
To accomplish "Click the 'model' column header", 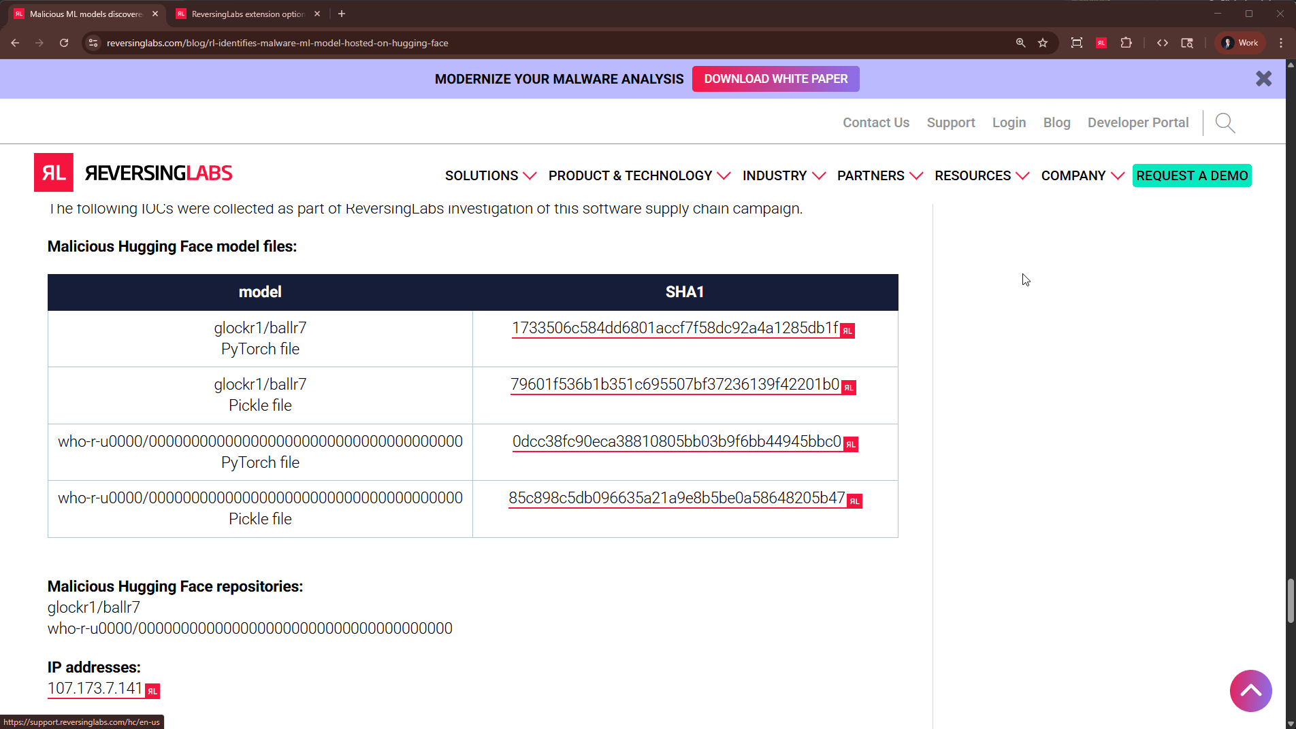I will pyautogui.click(x=260, y=292).
